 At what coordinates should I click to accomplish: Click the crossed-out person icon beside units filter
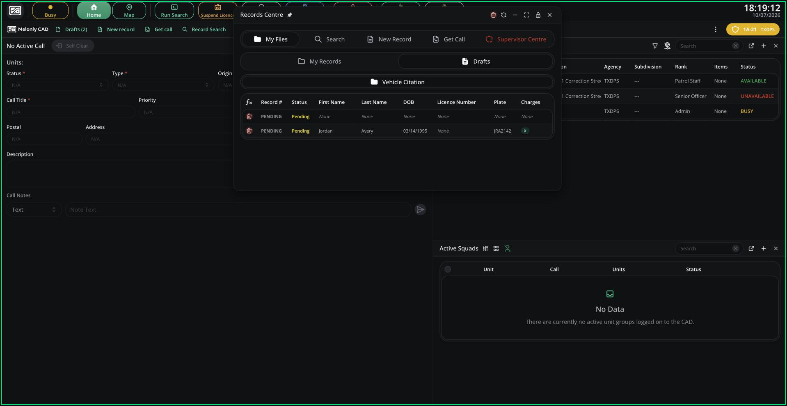coord(667,46)
